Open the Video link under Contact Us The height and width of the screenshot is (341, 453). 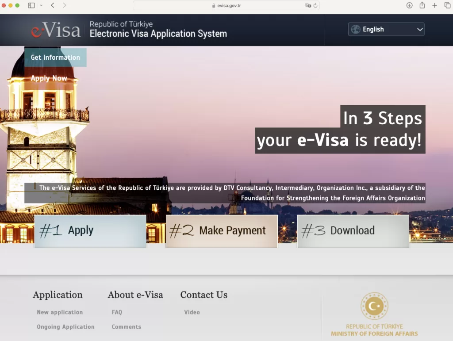point(192,312)
